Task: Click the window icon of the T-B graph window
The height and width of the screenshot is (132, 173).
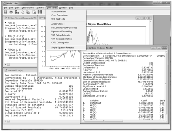Action: click(40, 18)
